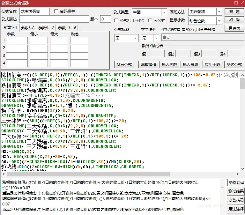
Task: Click the code editor scroll up arrow
Action: pyautogui.click(x=242, y=75)
